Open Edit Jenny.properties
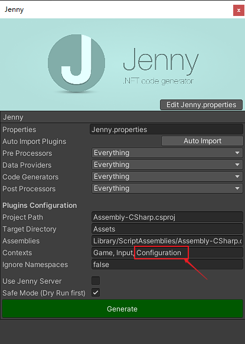Screen dimensions: 245x344 coord(201,105)
